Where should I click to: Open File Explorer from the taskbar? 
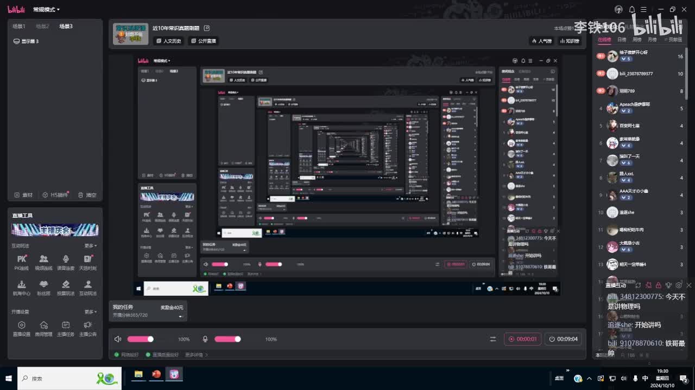click(138, 374)
